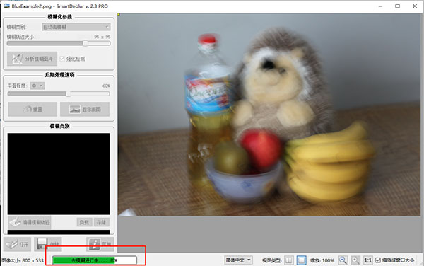This screenshot has width=424, height=266.
Task: Click the 编辑模糊轨迹 edit kernel button
Action: (30, 222)
